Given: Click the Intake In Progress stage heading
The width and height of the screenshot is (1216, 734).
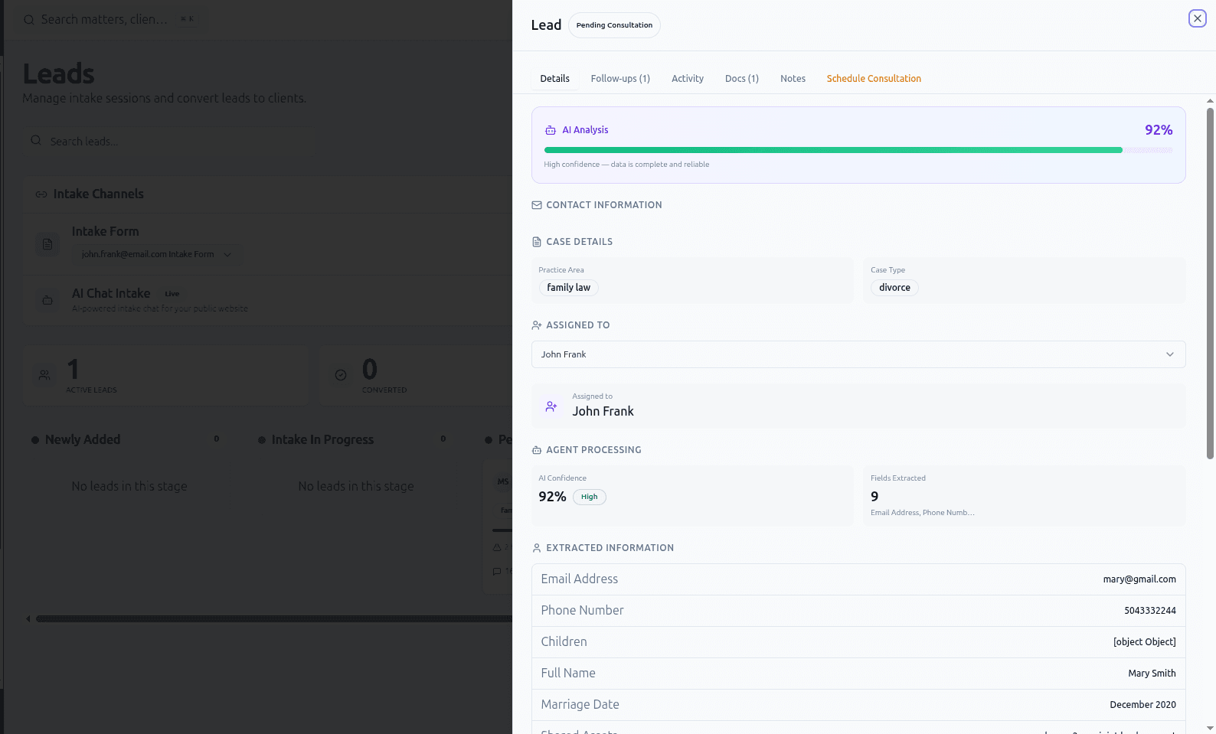Looking at the screenshot, I should tap(322, 440).
